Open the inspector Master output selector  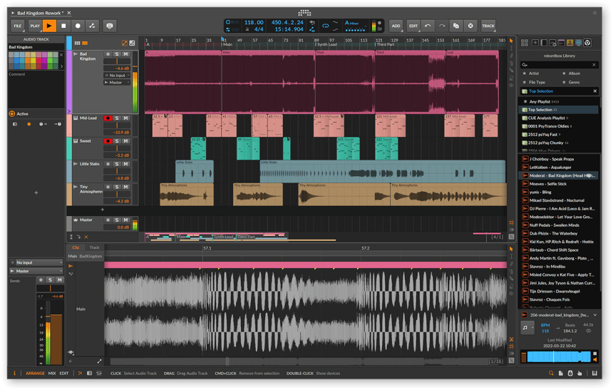click(x=36, y=271)
